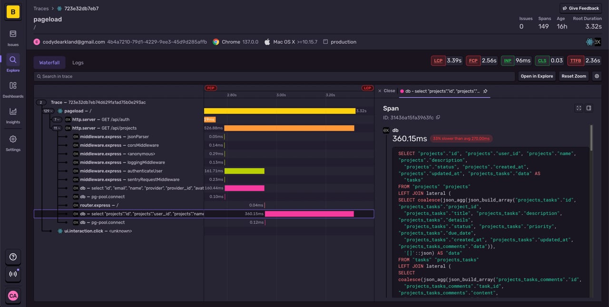This screenshot has height=307, width=609.
Task: Open trace settings gear next to Reset Zoom
Action: click(597, 76)
